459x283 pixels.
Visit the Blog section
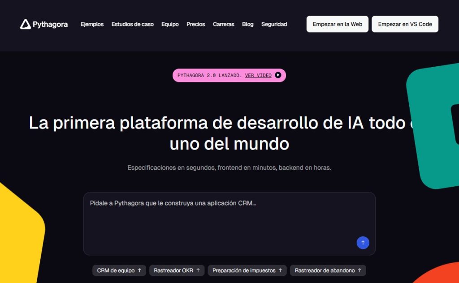247,24
